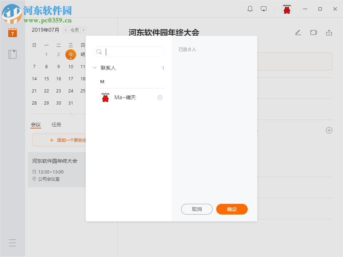Image resolution: width=343 pixels, height=257 pixels.
Task: Select the calendar icon in left sidebar
Action: [x=12, y=32]
